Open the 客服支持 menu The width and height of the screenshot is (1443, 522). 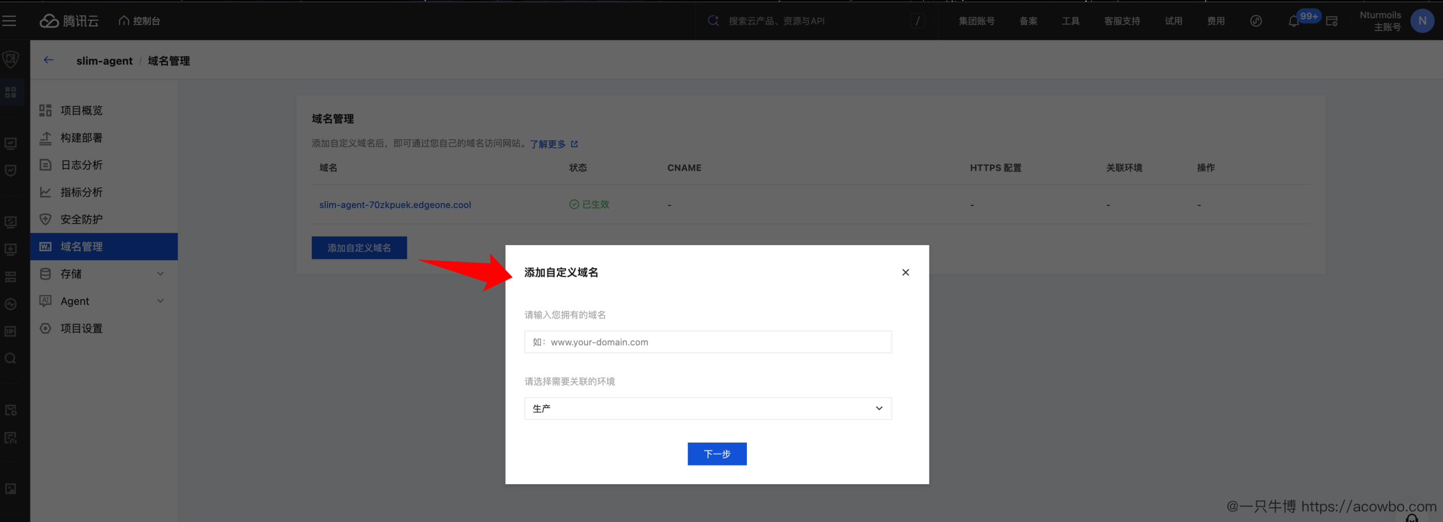click(1122, 21)
